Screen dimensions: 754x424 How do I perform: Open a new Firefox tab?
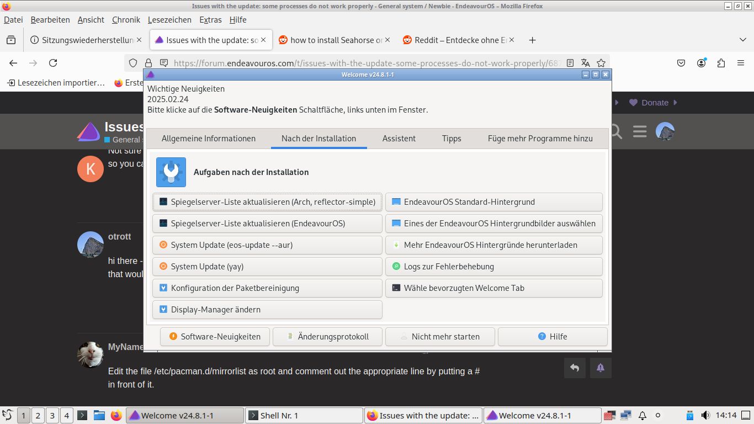[532, 40]
